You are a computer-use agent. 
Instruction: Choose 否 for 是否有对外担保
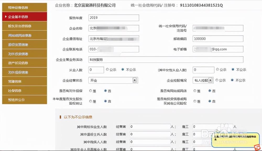click(105, 91)
